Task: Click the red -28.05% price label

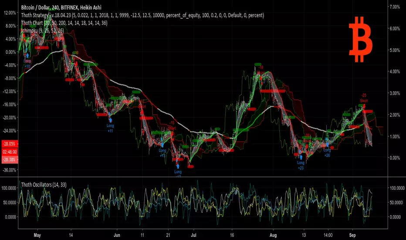Action: 10,144
